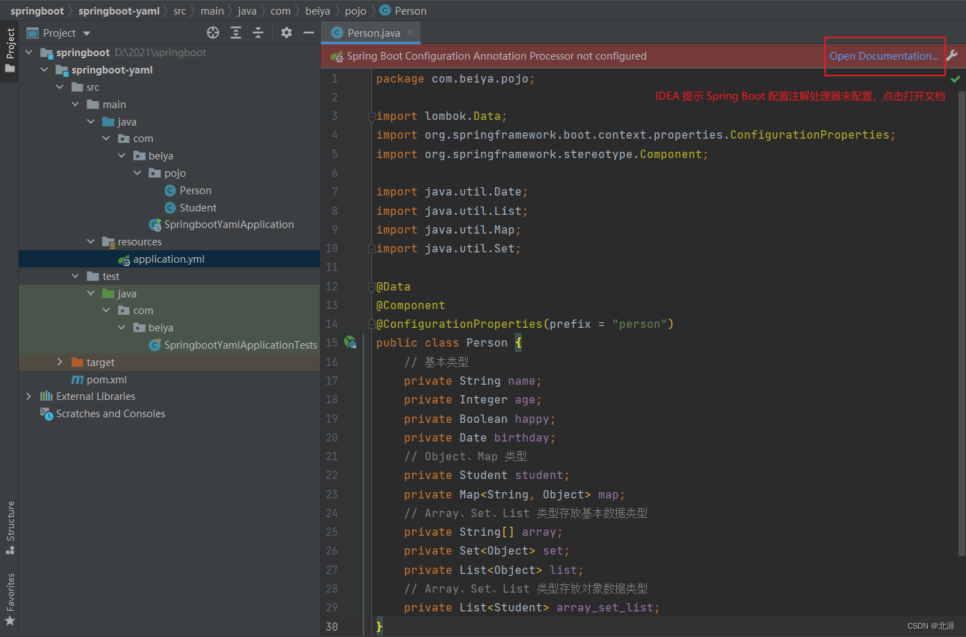Screen dimensions: 966x637
Task: Click Person in the breadcrumb bar
Action: [409, 10]
